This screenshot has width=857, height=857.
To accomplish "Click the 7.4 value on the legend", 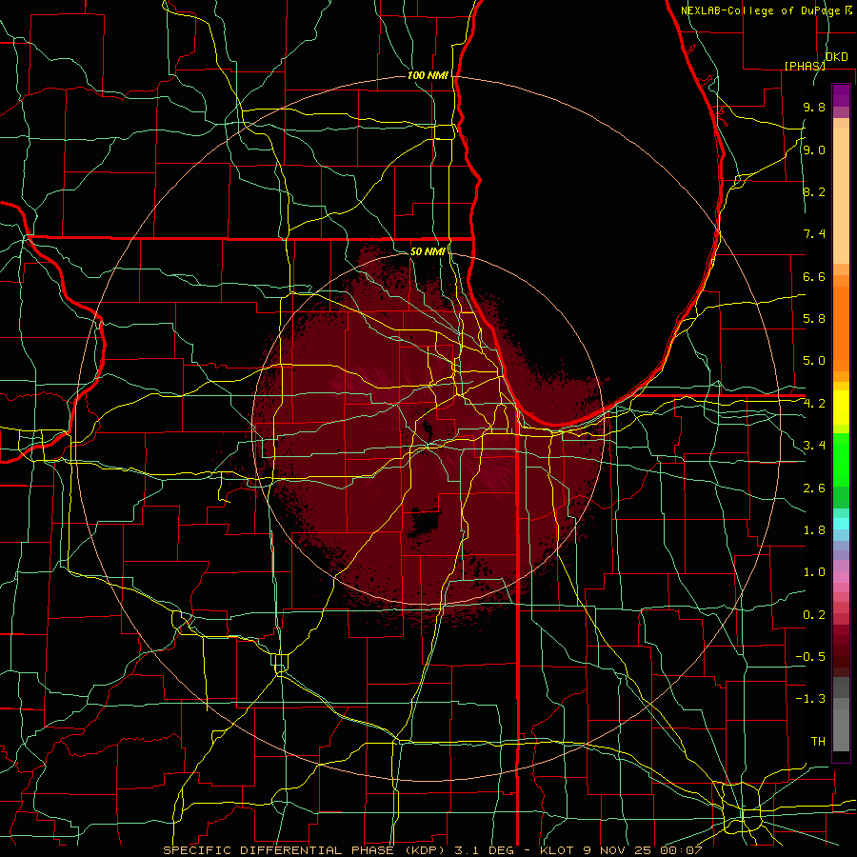I will click(814, 234).
